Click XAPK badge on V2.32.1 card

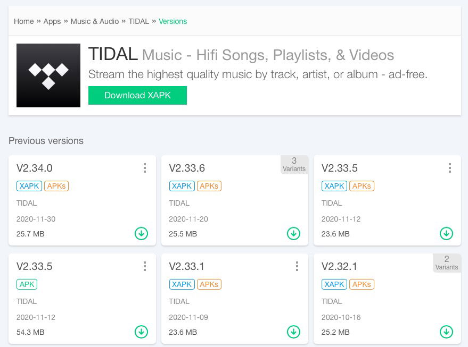pos(334,284)
